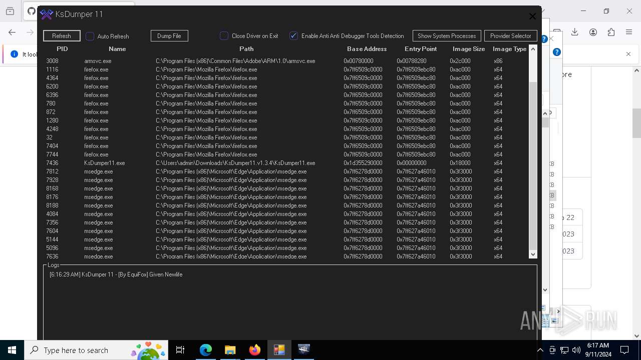Switch to Firefox on the taskbar
641x360 pixels.
255,350
